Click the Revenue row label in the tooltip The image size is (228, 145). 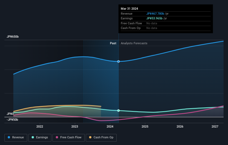127,14
